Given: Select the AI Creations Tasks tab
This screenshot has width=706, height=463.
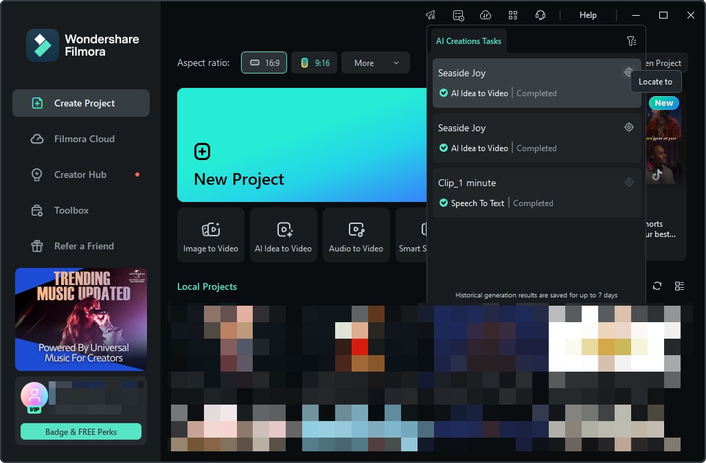Looking at the screenshot, I should click(x=468, y=41).
